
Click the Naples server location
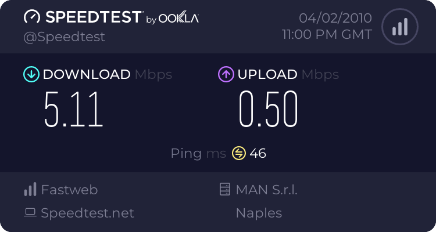[259, 213]
